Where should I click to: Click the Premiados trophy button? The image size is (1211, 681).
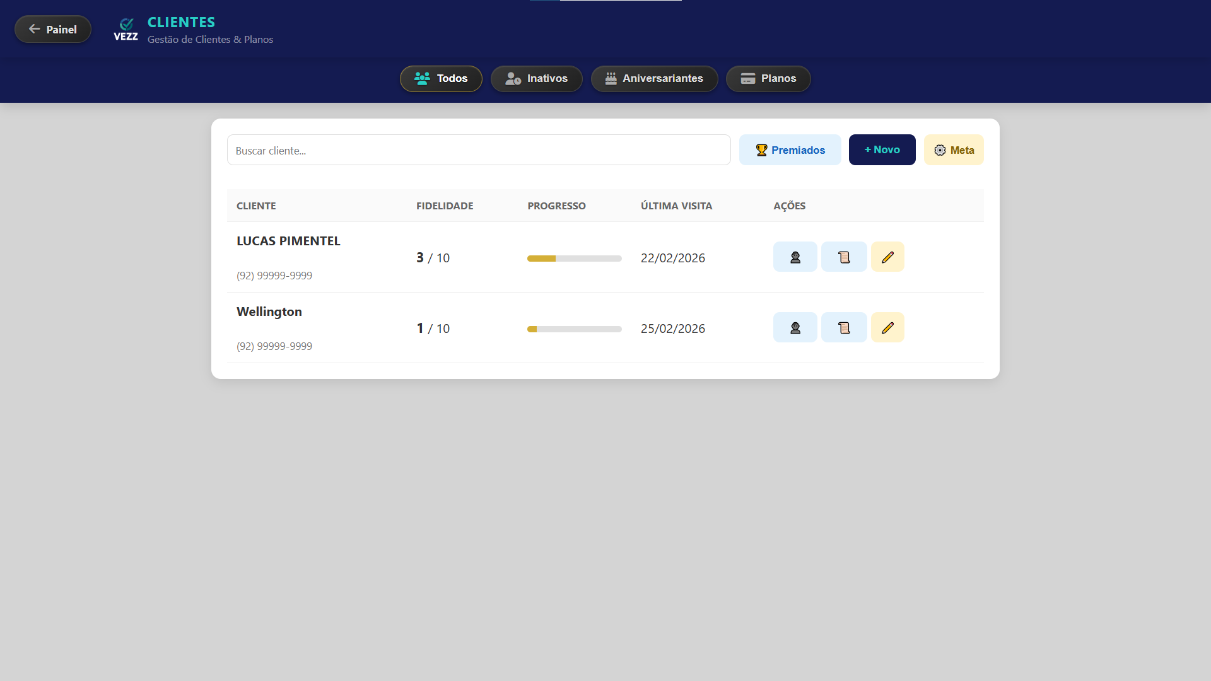point(790,150)
